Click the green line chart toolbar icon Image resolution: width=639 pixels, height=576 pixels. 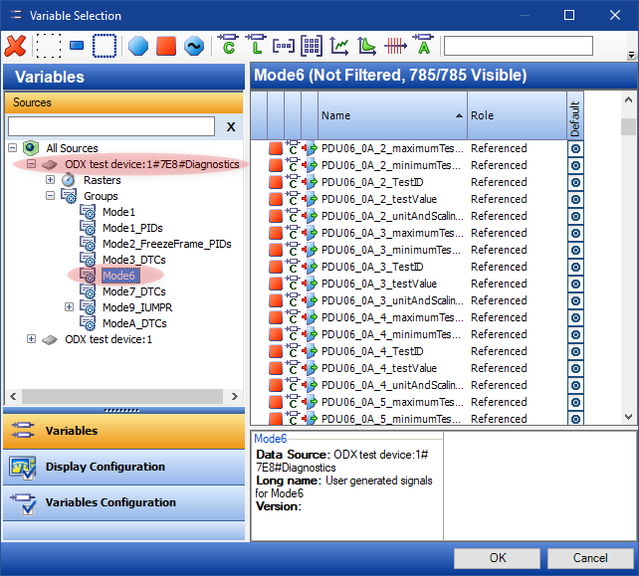339,46
